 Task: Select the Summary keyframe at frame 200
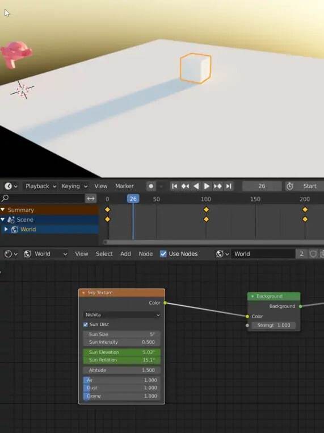[x=305, y=210]
